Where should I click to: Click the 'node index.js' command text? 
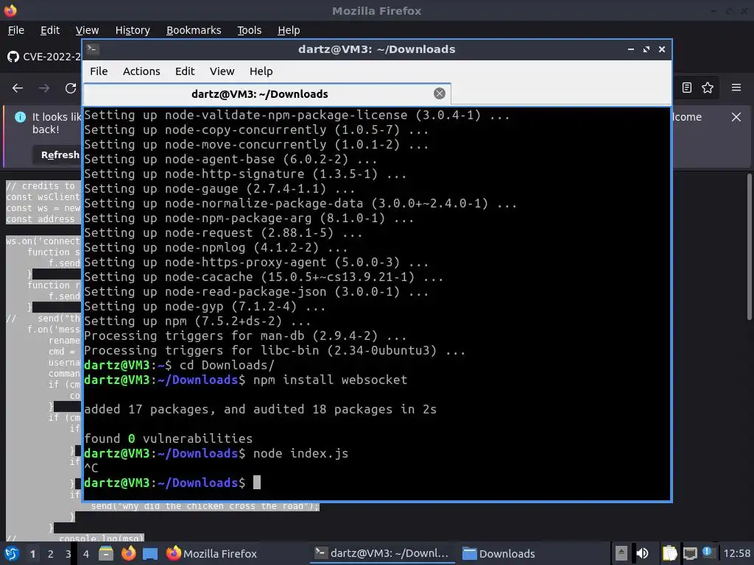300,453
